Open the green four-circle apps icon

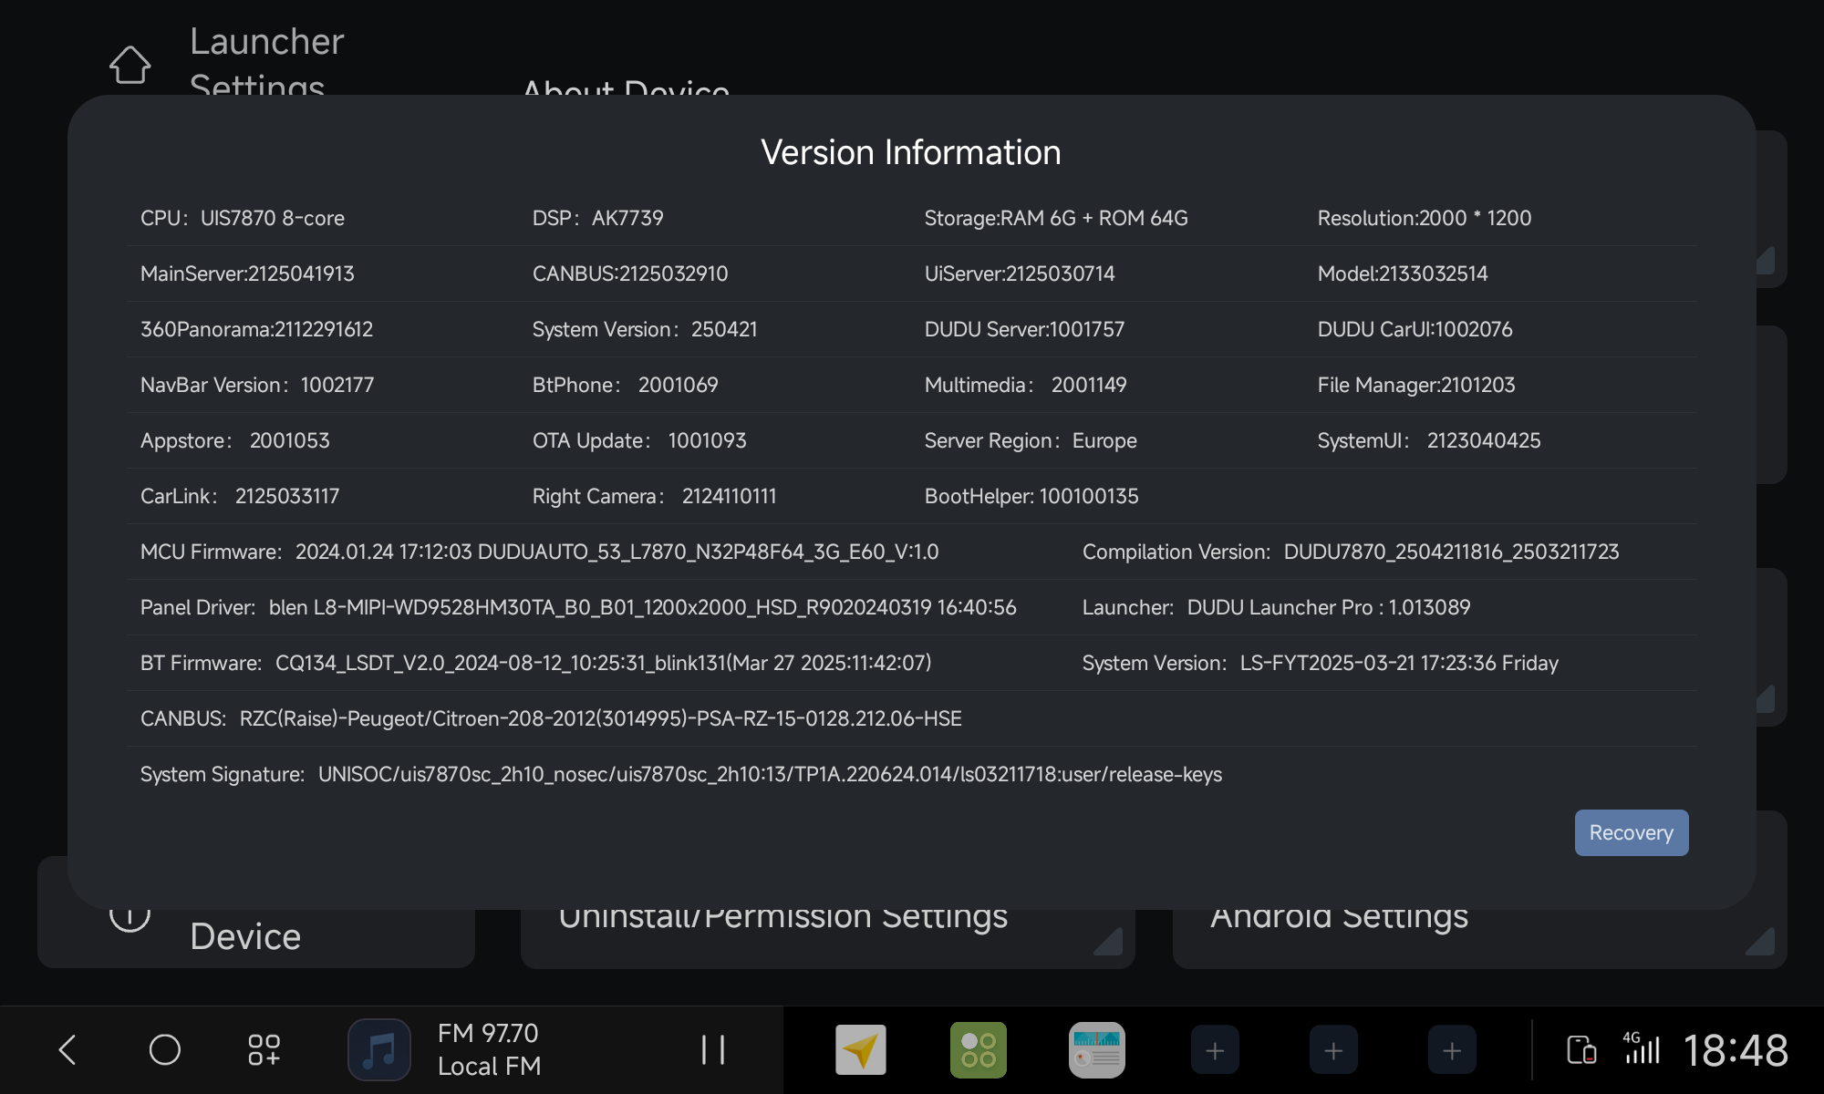point(979,1050)
